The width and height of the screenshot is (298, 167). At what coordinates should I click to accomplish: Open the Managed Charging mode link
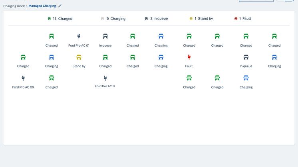tap(42, 6)
